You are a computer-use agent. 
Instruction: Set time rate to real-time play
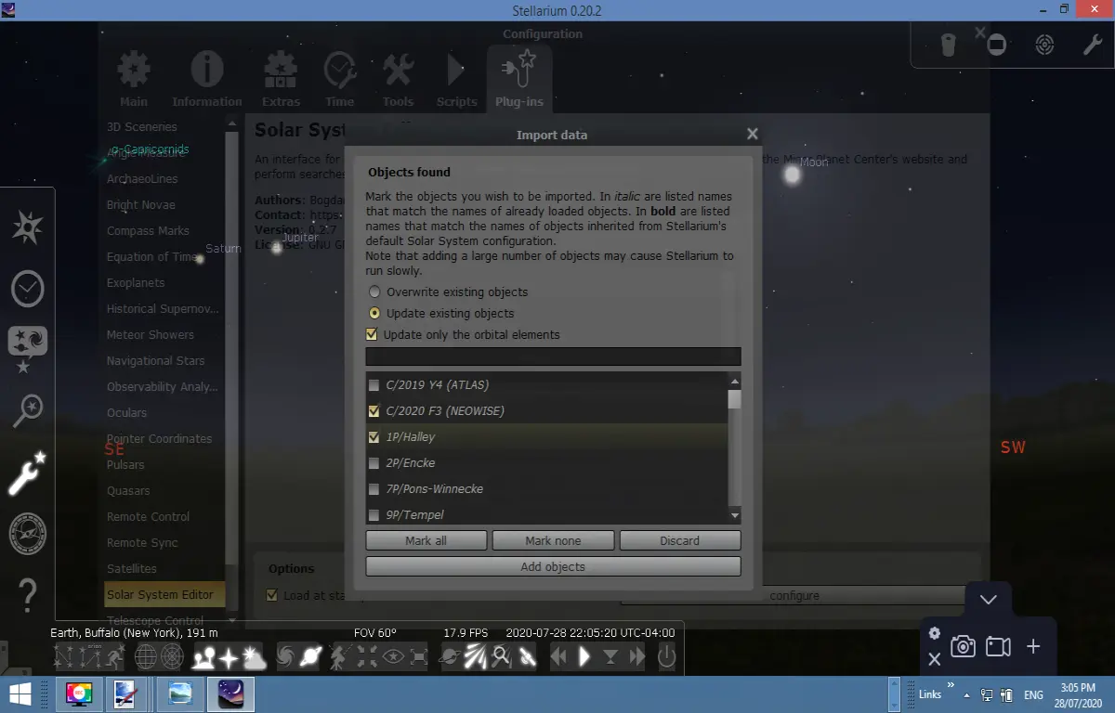pyautogui.click(x=584, y=657)
